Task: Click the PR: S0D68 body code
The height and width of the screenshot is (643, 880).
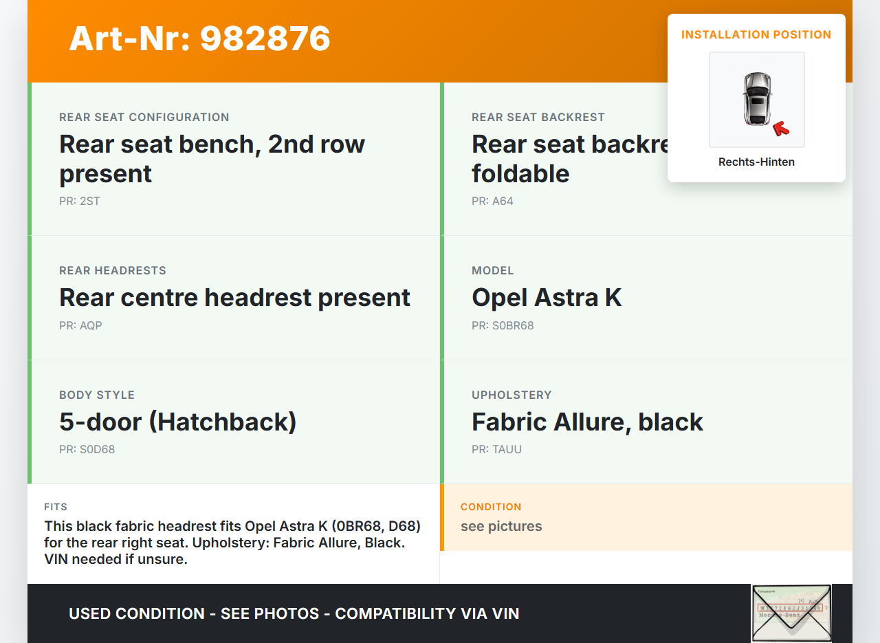Action: [87, 449]
